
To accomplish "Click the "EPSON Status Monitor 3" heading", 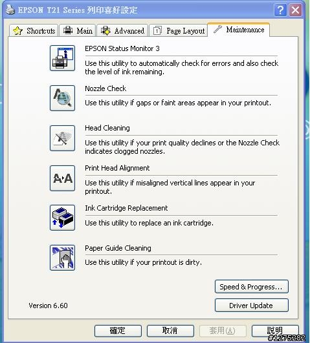I will [122, 48].
